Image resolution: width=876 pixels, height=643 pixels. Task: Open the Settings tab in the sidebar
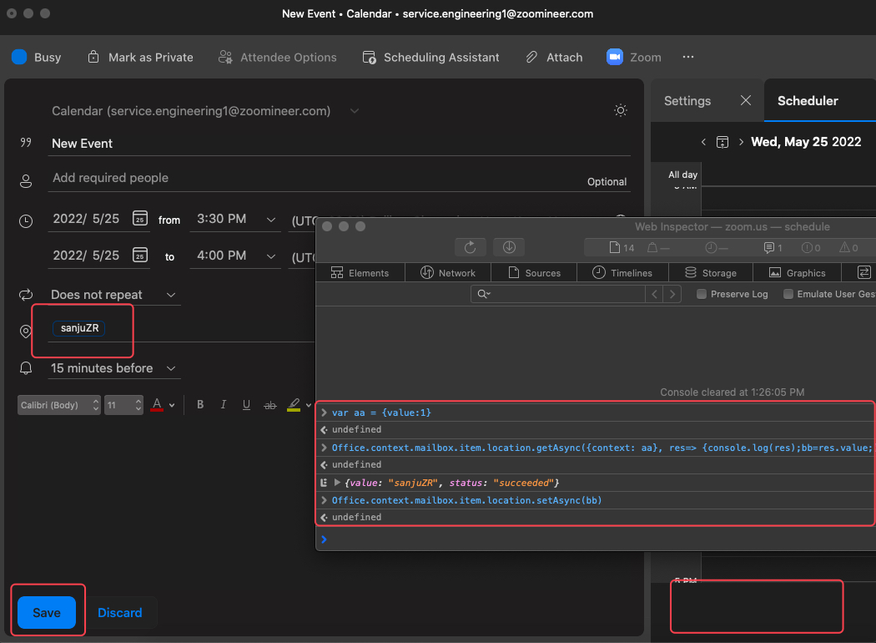tap(686, 100)
